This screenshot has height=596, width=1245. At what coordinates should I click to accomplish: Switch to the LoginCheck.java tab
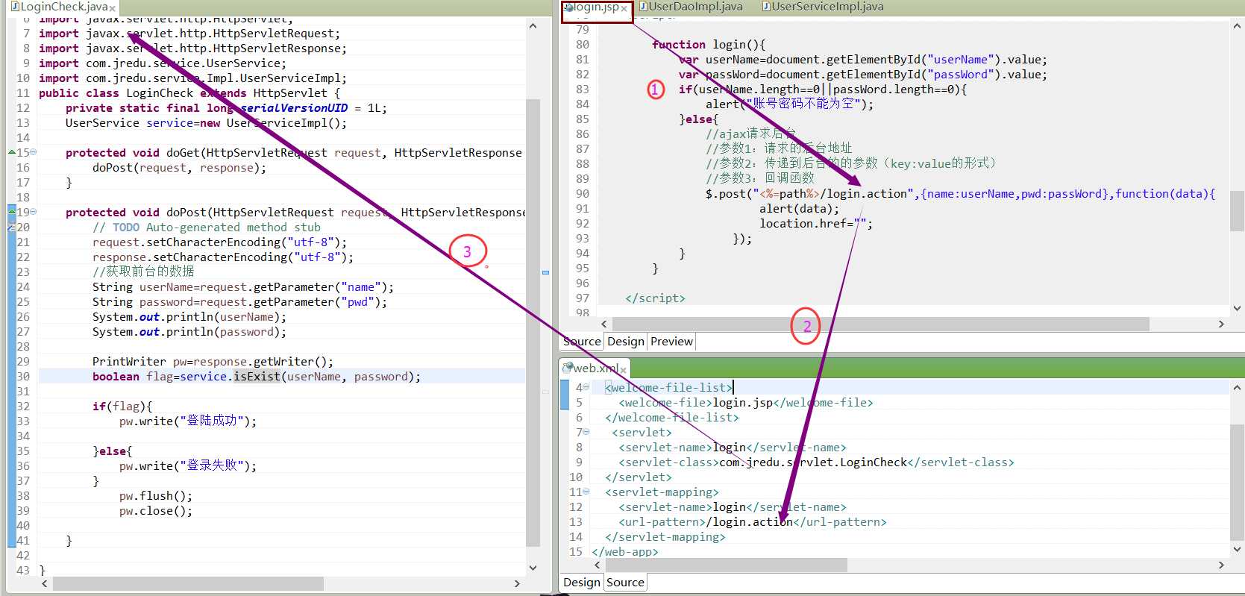click(x=63, y=7)
